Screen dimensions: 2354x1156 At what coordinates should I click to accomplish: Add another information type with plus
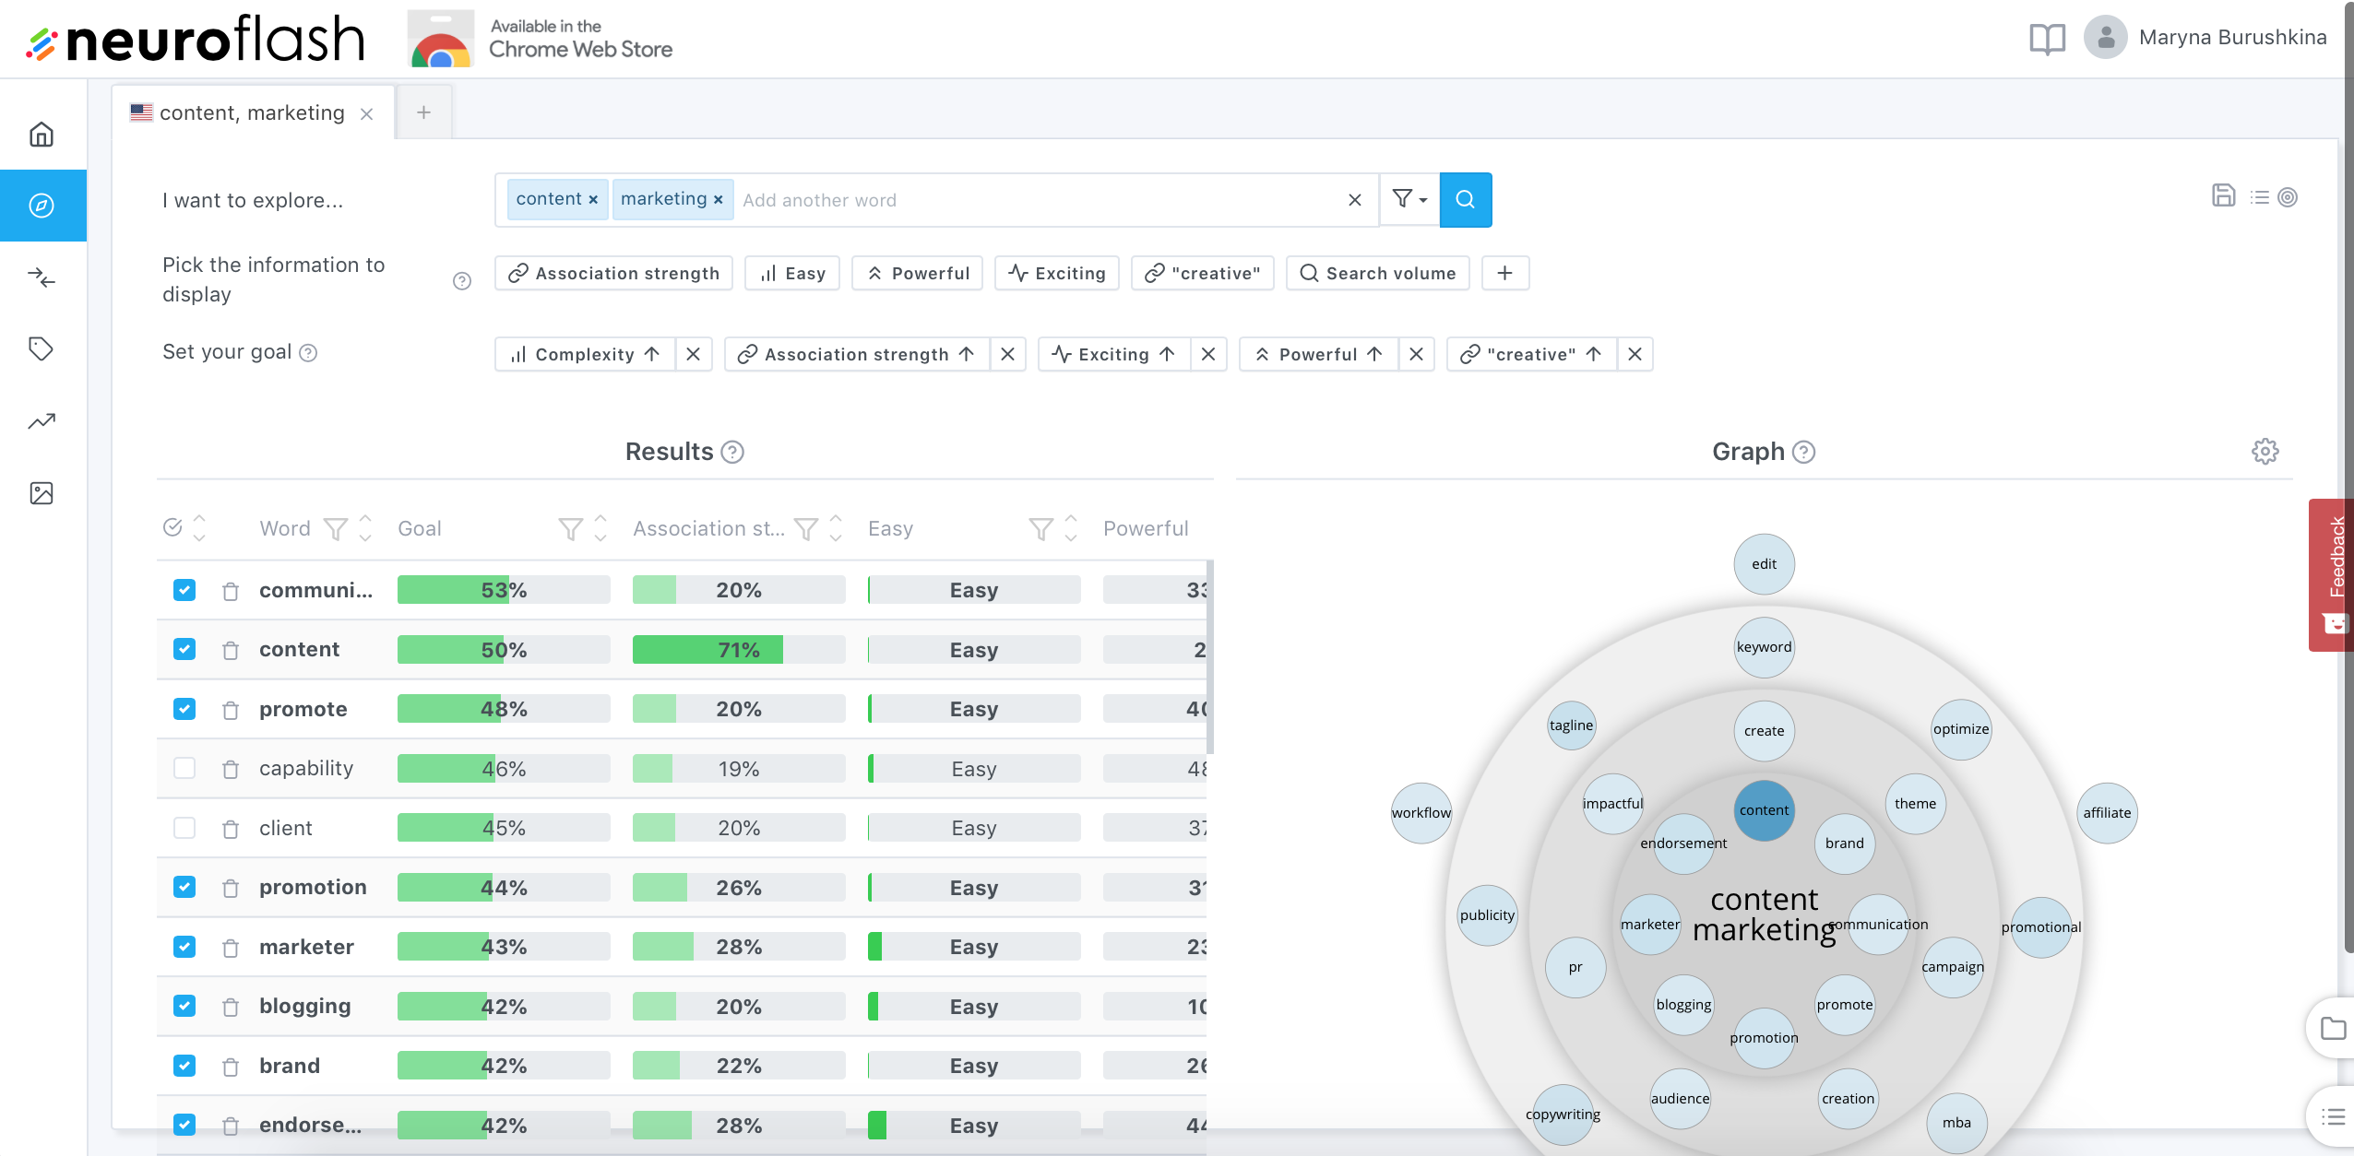pyautogui.click(x=1505, y=273)
